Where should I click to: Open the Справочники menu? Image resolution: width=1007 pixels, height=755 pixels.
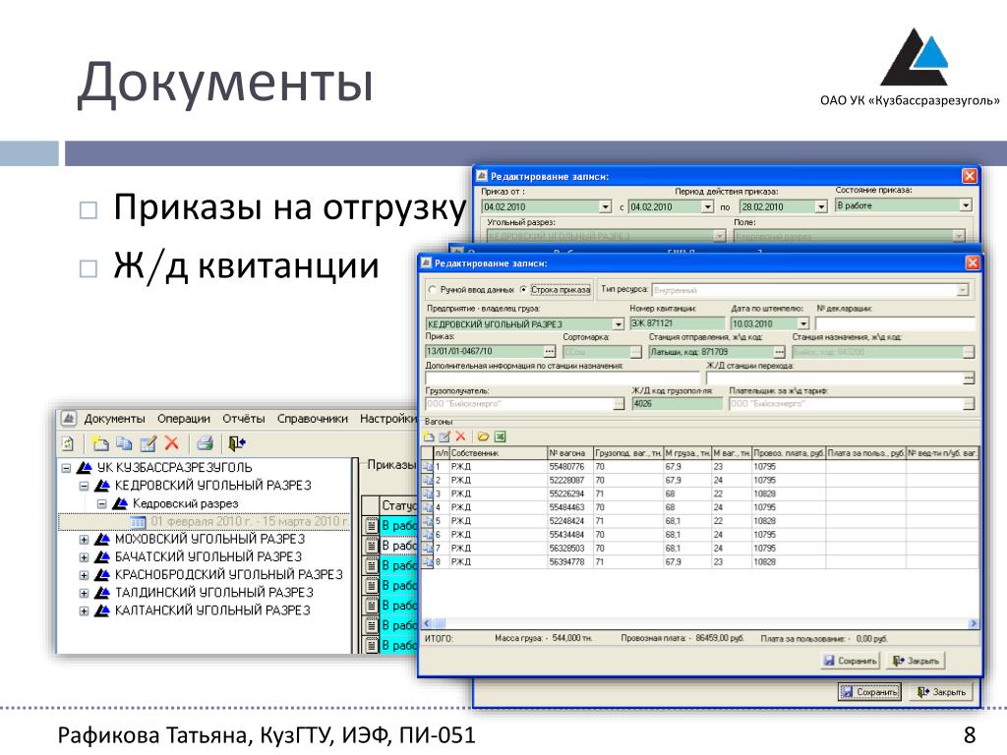pyautogui.click(x=312, y=419)
